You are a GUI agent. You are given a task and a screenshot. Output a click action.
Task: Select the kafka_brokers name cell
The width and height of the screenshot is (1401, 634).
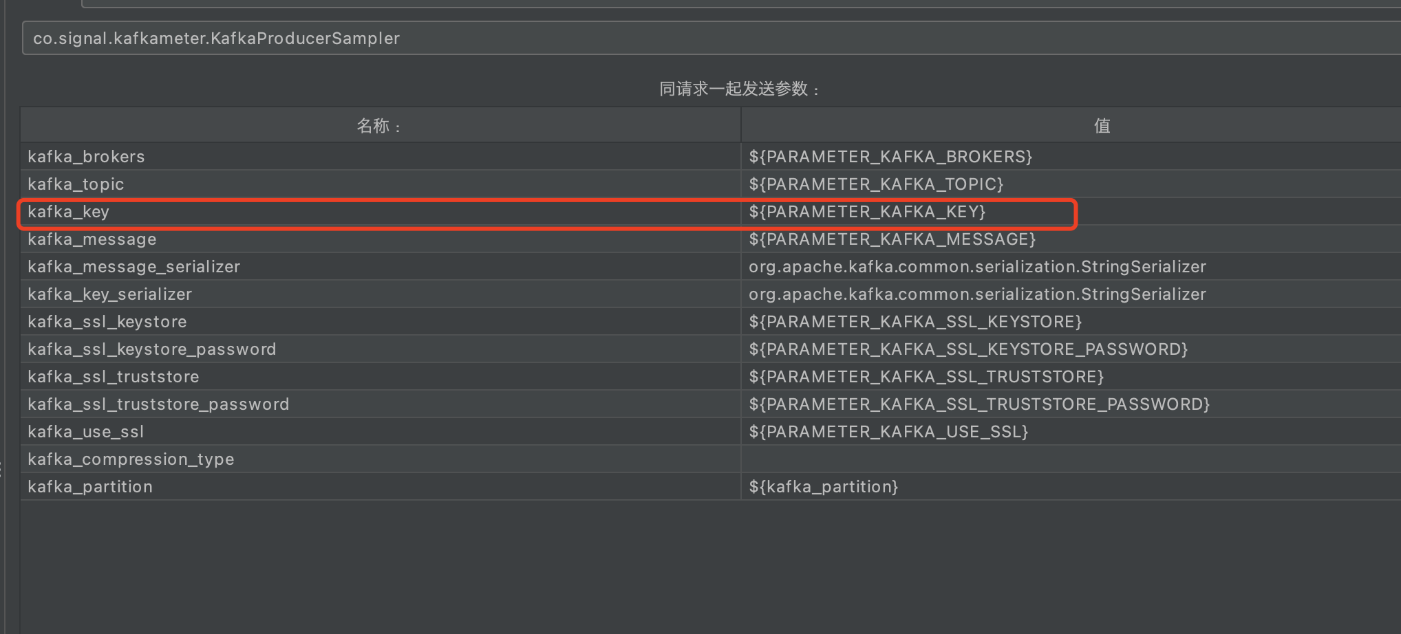(x=381, y=157)
